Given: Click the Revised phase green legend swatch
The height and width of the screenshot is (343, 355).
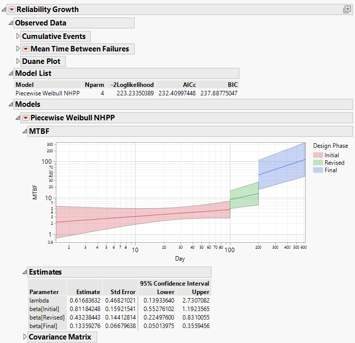Looking at the screenshot, I should click(318, 163).
